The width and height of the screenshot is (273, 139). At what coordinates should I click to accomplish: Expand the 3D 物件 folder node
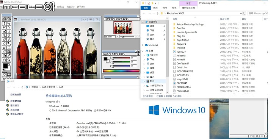(x=144, y=55)
